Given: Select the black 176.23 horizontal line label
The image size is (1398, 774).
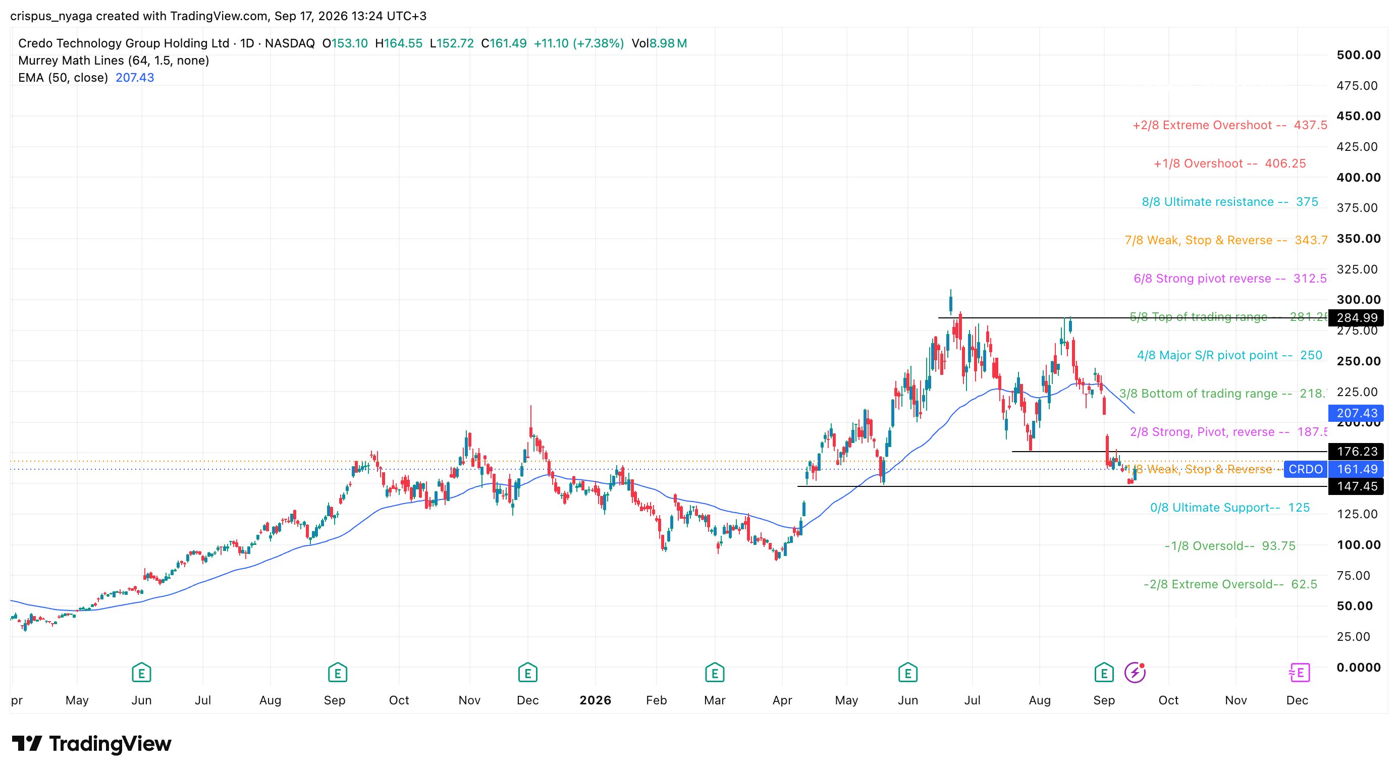Looking at the screenshot, I should coord(1356,451).
